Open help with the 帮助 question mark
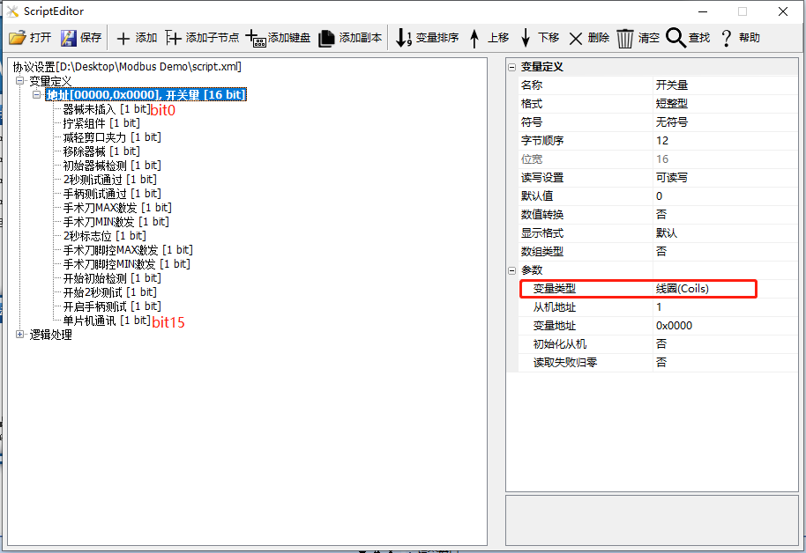The width and height of the screenshot is (806, 553). [726, 39]
